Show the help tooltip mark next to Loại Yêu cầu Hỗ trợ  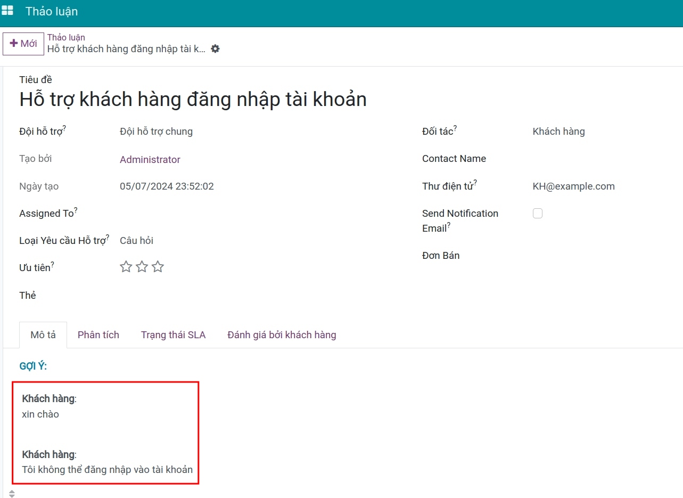coord(108,237)
